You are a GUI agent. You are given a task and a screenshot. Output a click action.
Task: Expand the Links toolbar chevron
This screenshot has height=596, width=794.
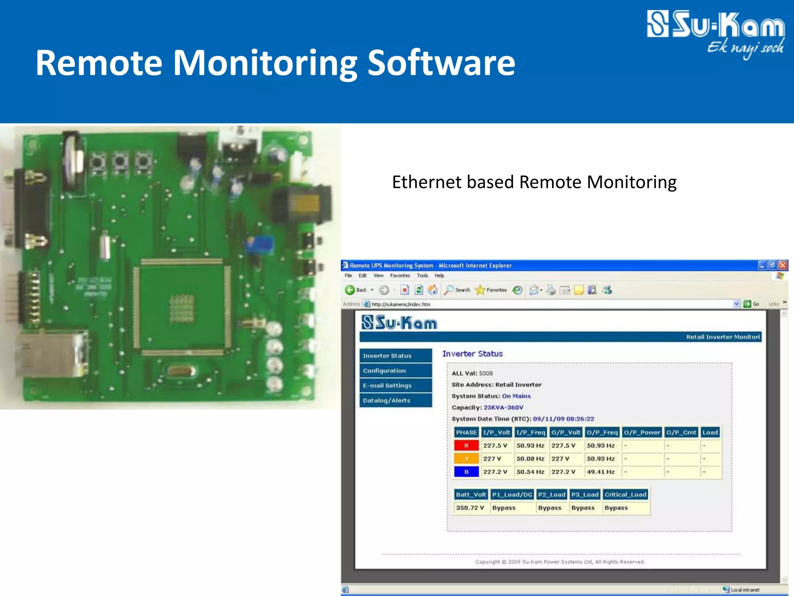click(784, 302)
